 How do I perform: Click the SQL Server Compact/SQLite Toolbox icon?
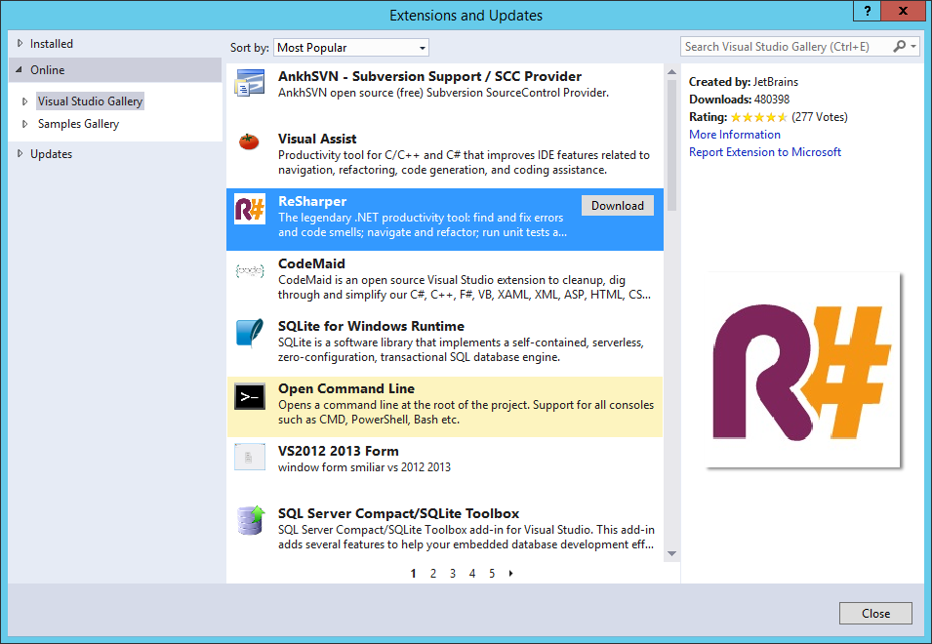pyautogui.click(x=249, y=522)
